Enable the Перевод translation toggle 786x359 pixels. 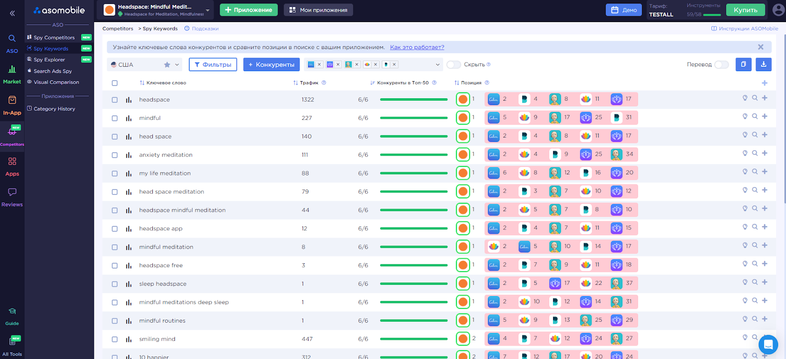point(721,64)
